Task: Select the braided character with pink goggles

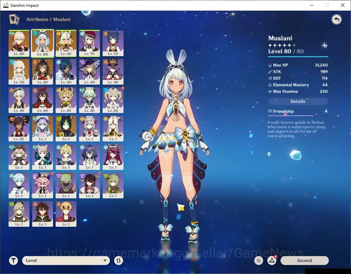Action: tap(19, 157)
